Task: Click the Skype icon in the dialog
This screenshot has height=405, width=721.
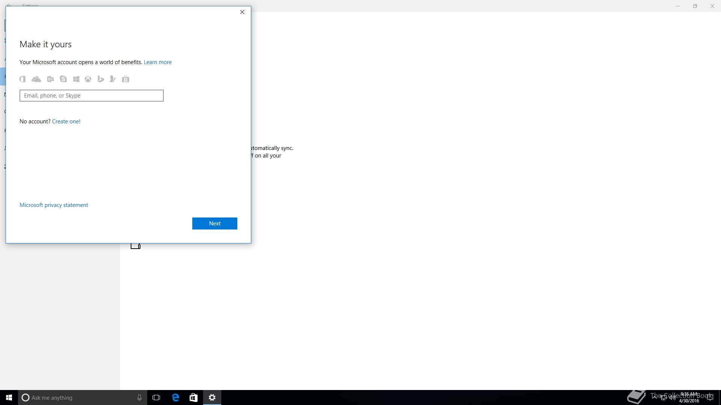Action: (x=63, y=79)
